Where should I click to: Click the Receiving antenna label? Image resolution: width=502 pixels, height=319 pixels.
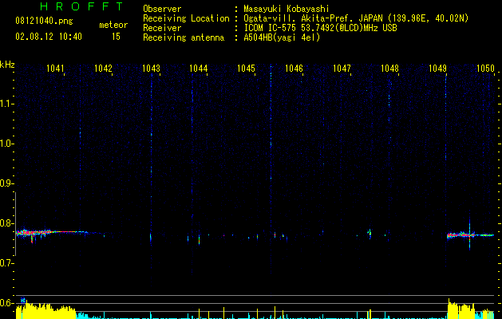184,37
